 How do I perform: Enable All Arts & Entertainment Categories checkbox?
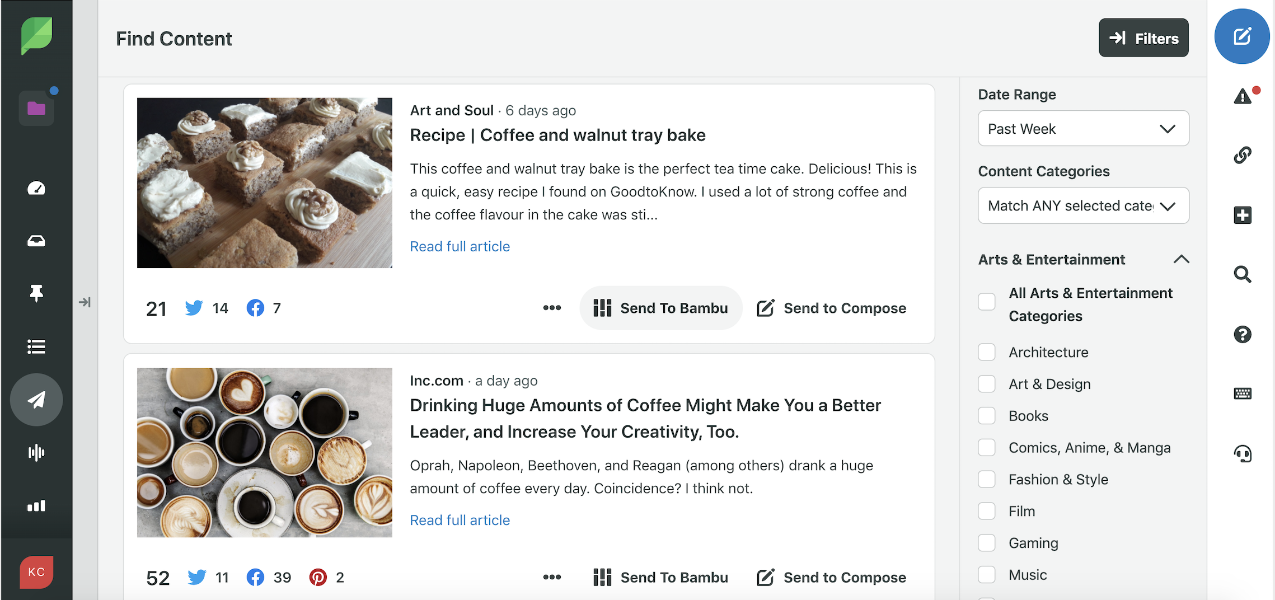pos(987,301)
